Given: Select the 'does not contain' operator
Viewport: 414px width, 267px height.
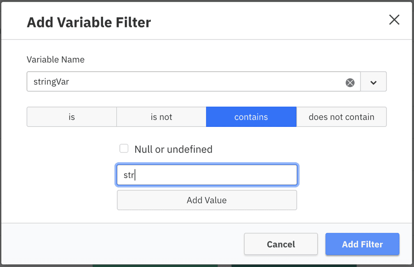Looking at the screenshot, I should pos(341,117).
